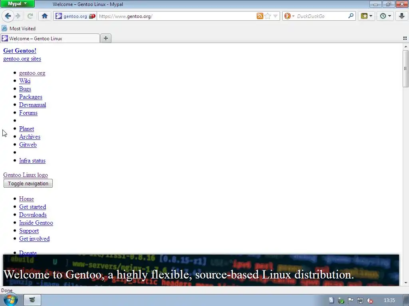The image size is (409, 306).
Task: Click the Show desktop strip
Action: coord(406,300)
